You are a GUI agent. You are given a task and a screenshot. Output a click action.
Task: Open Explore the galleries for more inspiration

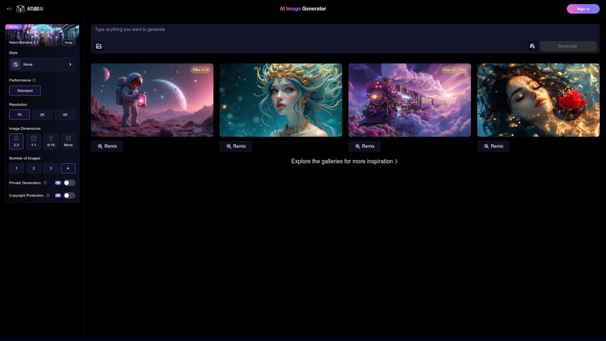click(344, 162)
